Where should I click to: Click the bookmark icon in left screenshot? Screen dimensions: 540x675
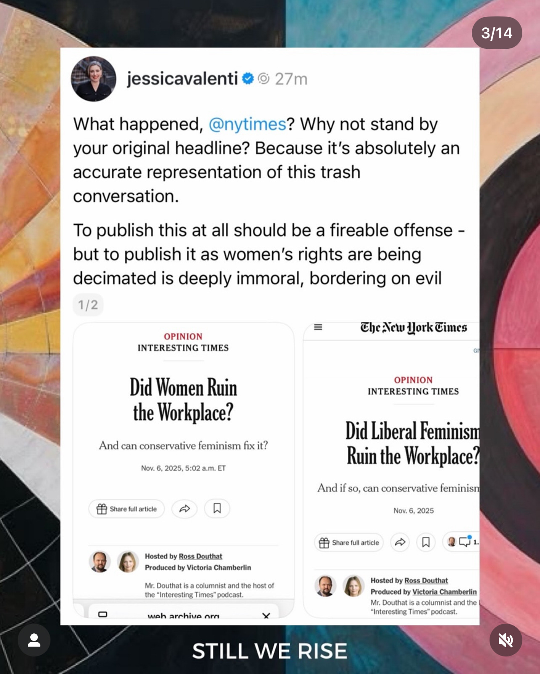(x=217, y=508)
